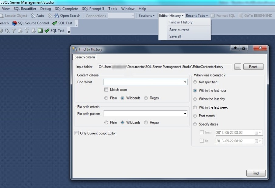Click the Format SQL icon

(x=213, y=16)
